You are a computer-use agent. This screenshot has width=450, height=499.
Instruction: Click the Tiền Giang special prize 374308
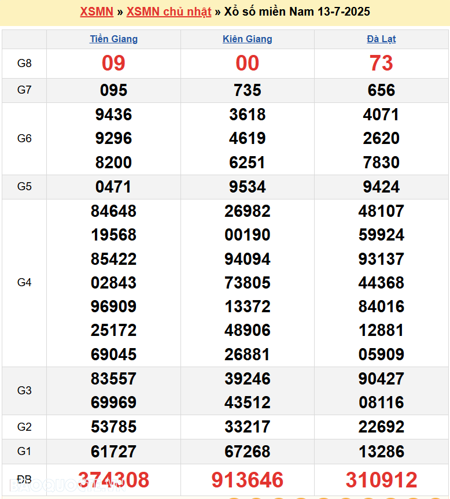[113, 480]
